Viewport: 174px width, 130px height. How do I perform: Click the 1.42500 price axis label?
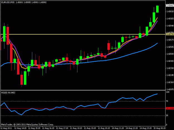point(170,54)
